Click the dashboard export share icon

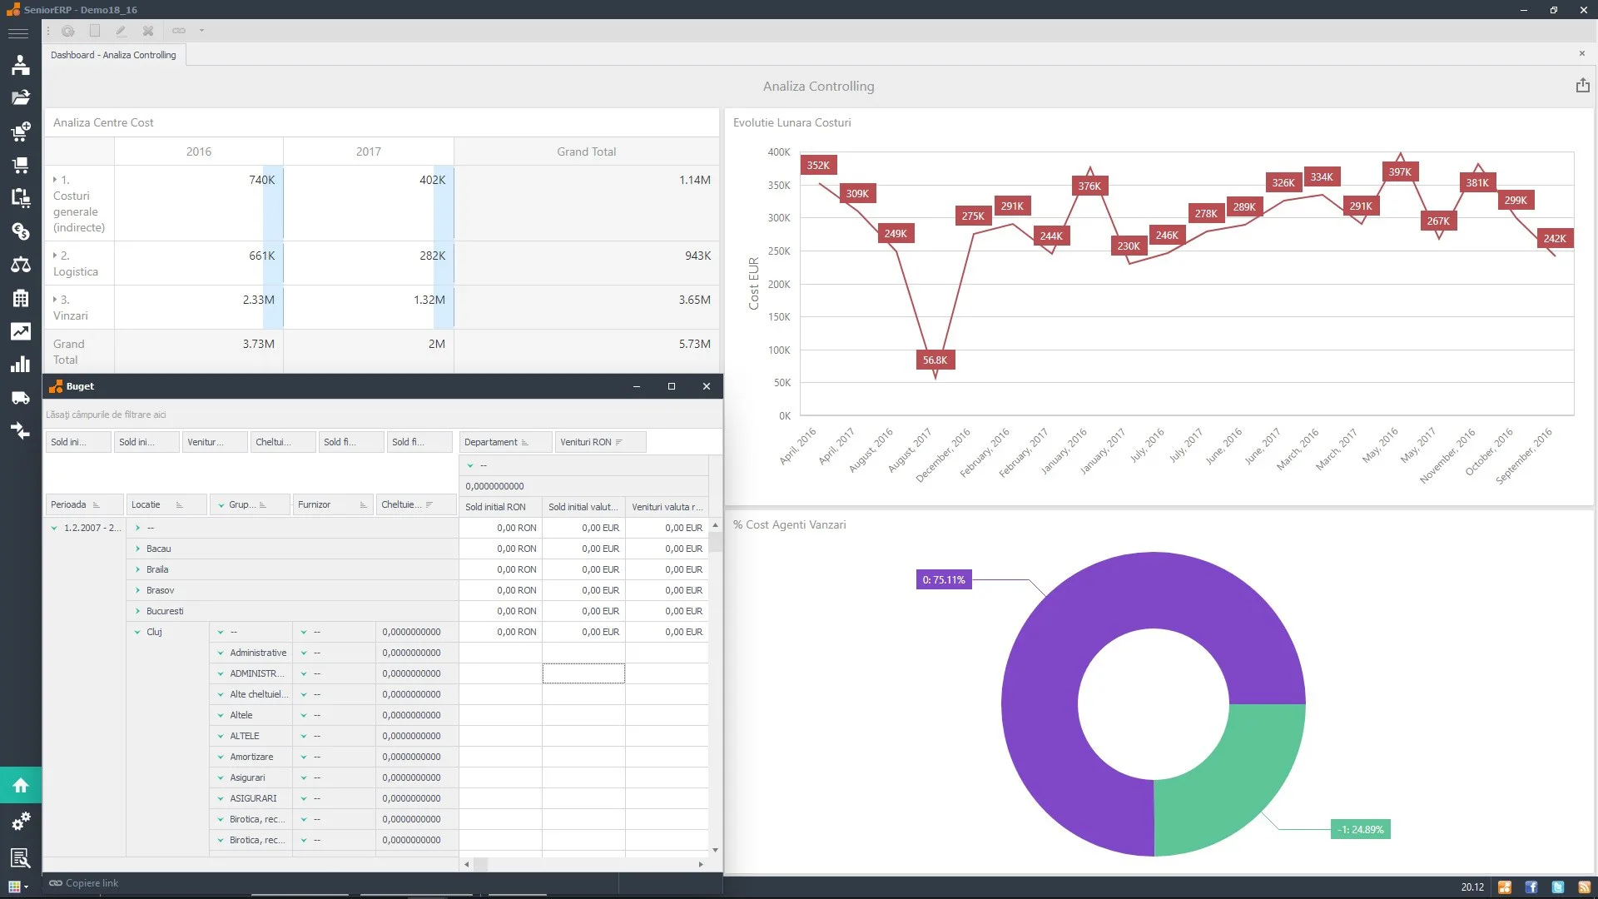click(x=1582, y=85)
